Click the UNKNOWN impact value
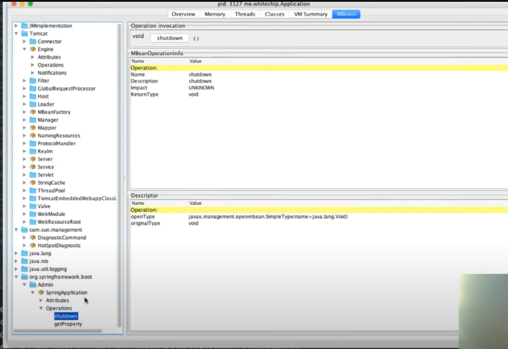Screen dimensions: 508x349 [201, 88]
